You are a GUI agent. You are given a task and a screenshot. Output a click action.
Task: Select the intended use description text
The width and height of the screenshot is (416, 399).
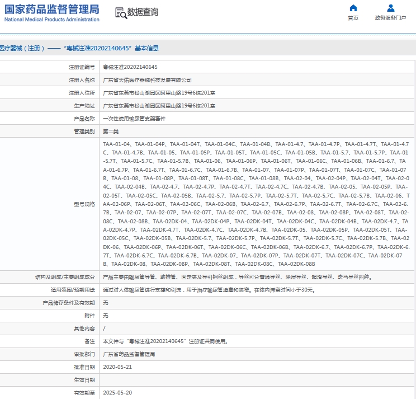(210, 290)
